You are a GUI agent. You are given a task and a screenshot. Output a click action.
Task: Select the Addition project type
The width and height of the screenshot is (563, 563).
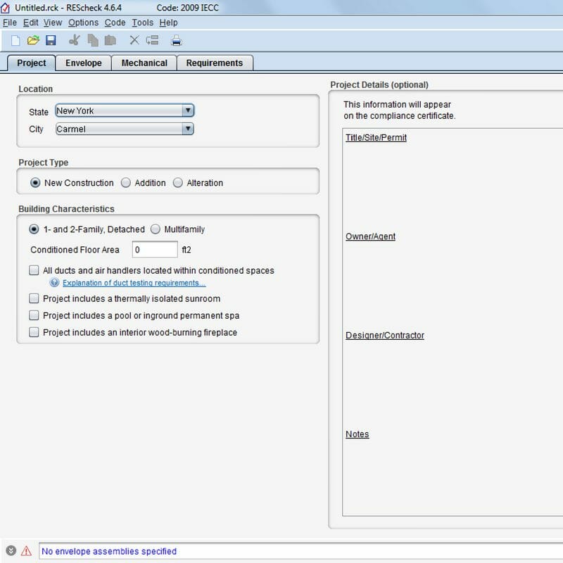click(126, 183)
